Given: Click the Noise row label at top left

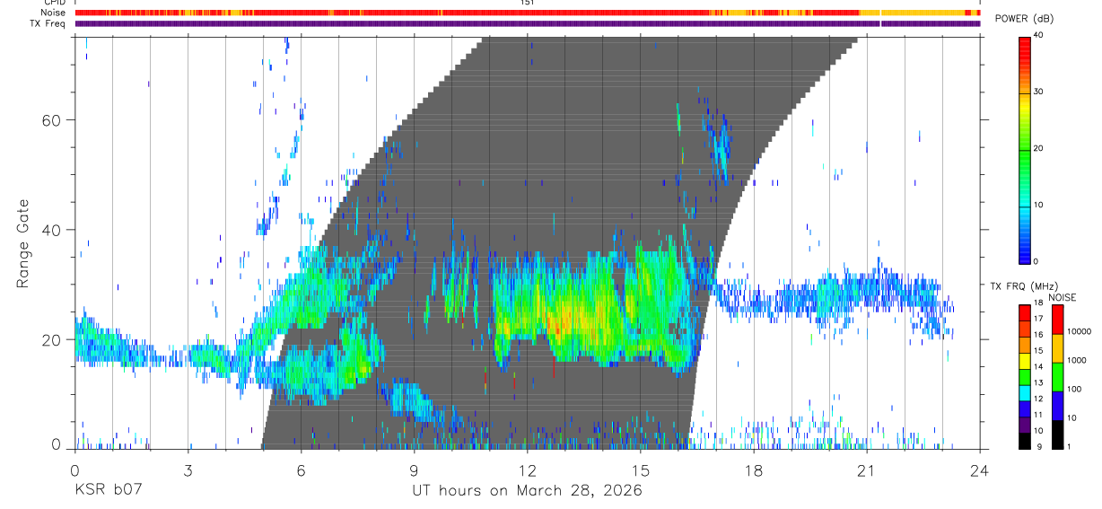Looking at the screenshot, I should click(54, 13).
